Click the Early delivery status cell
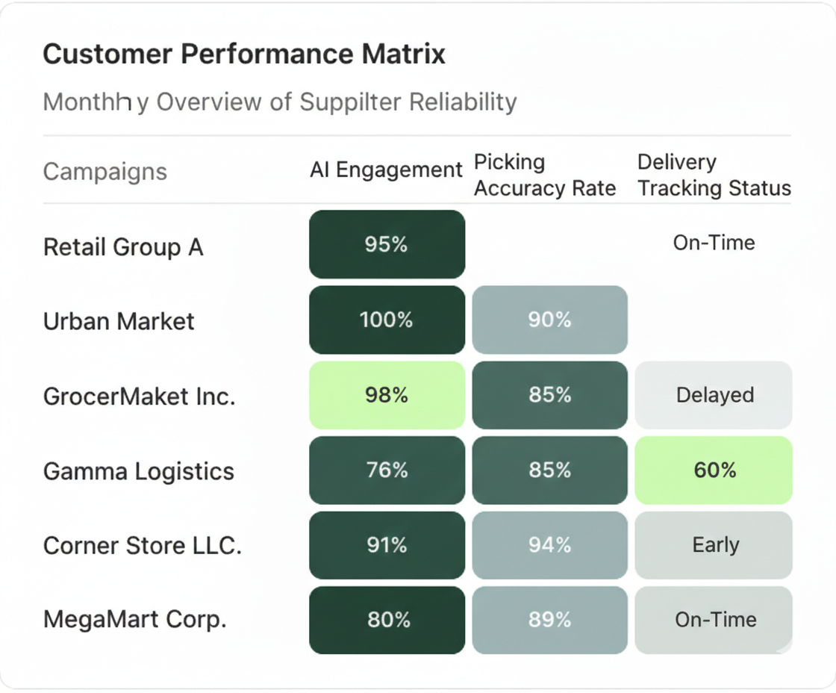The image size is (836, 693). [x=714, y=545]
